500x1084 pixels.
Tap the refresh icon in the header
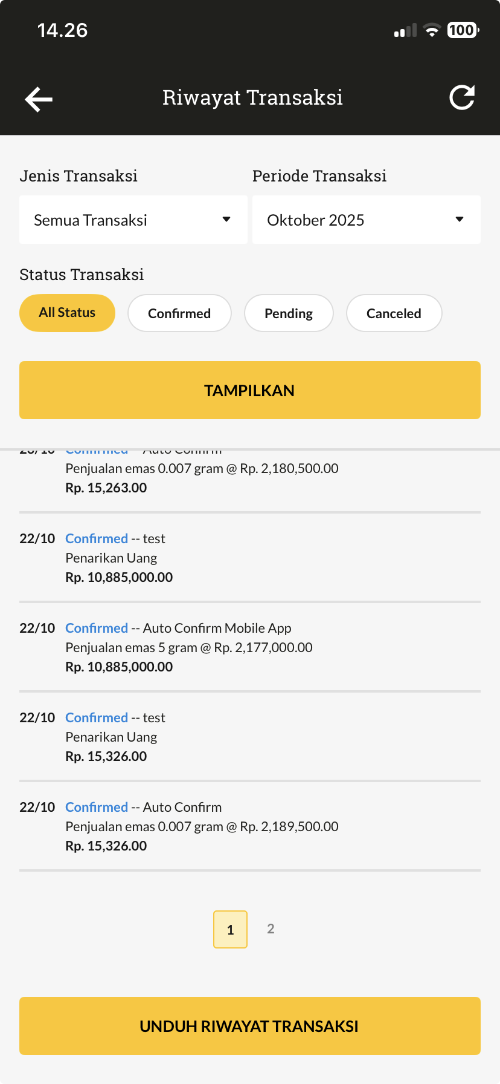point(462,97)
